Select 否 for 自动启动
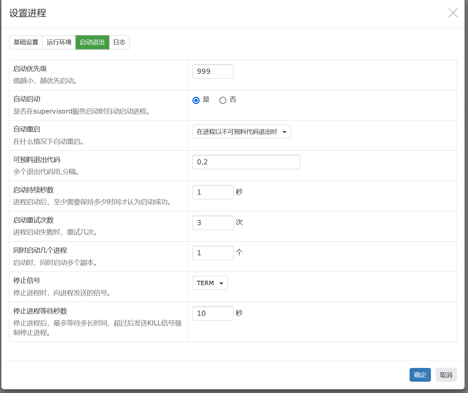468x393 pixels. [x=223, y=100]
